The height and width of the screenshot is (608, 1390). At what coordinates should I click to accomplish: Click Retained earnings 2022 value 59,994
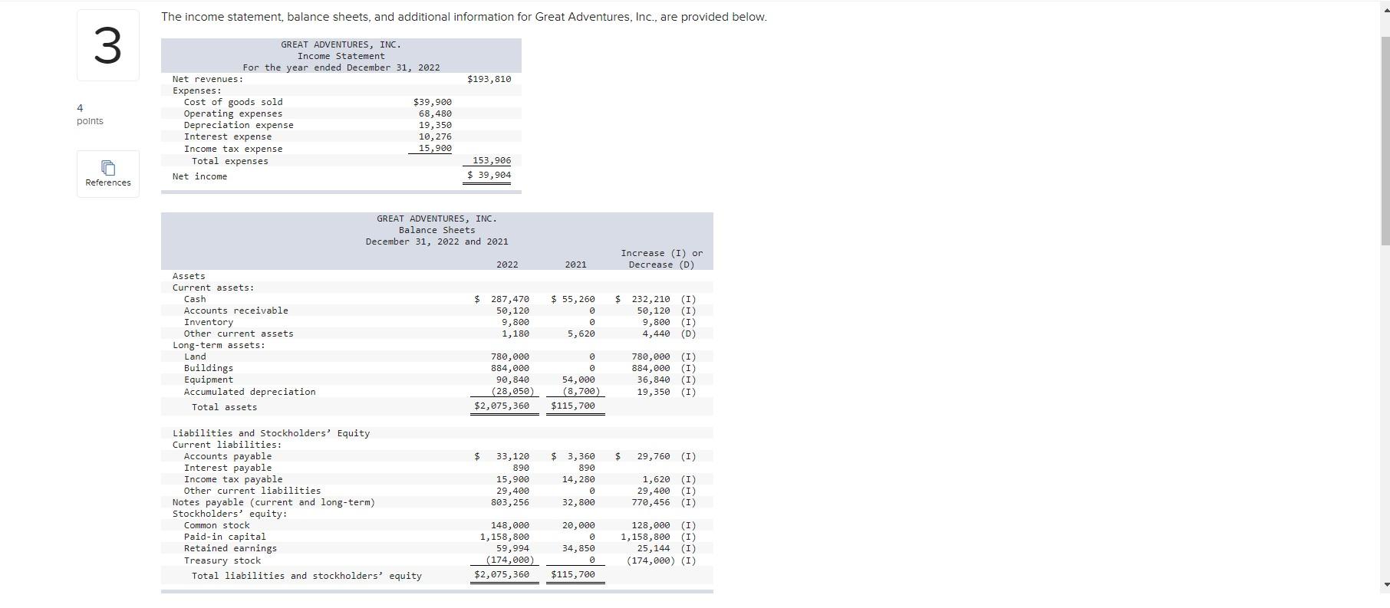click(512, 548)
